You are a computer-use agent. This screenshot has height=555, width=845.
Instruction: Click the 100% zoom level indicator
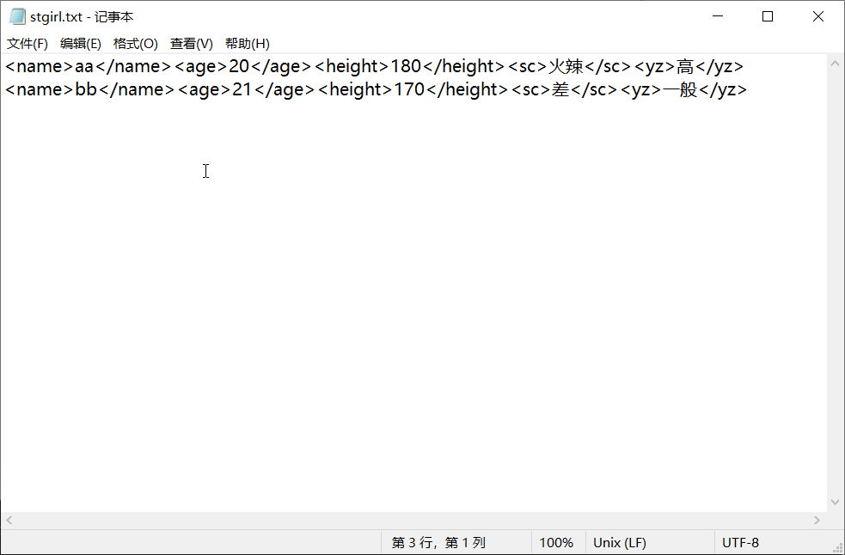pos(557,542)
